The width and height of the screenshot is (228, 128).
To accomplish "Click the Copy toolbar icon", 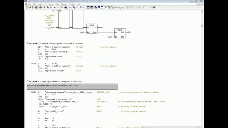I will (48, 7).
